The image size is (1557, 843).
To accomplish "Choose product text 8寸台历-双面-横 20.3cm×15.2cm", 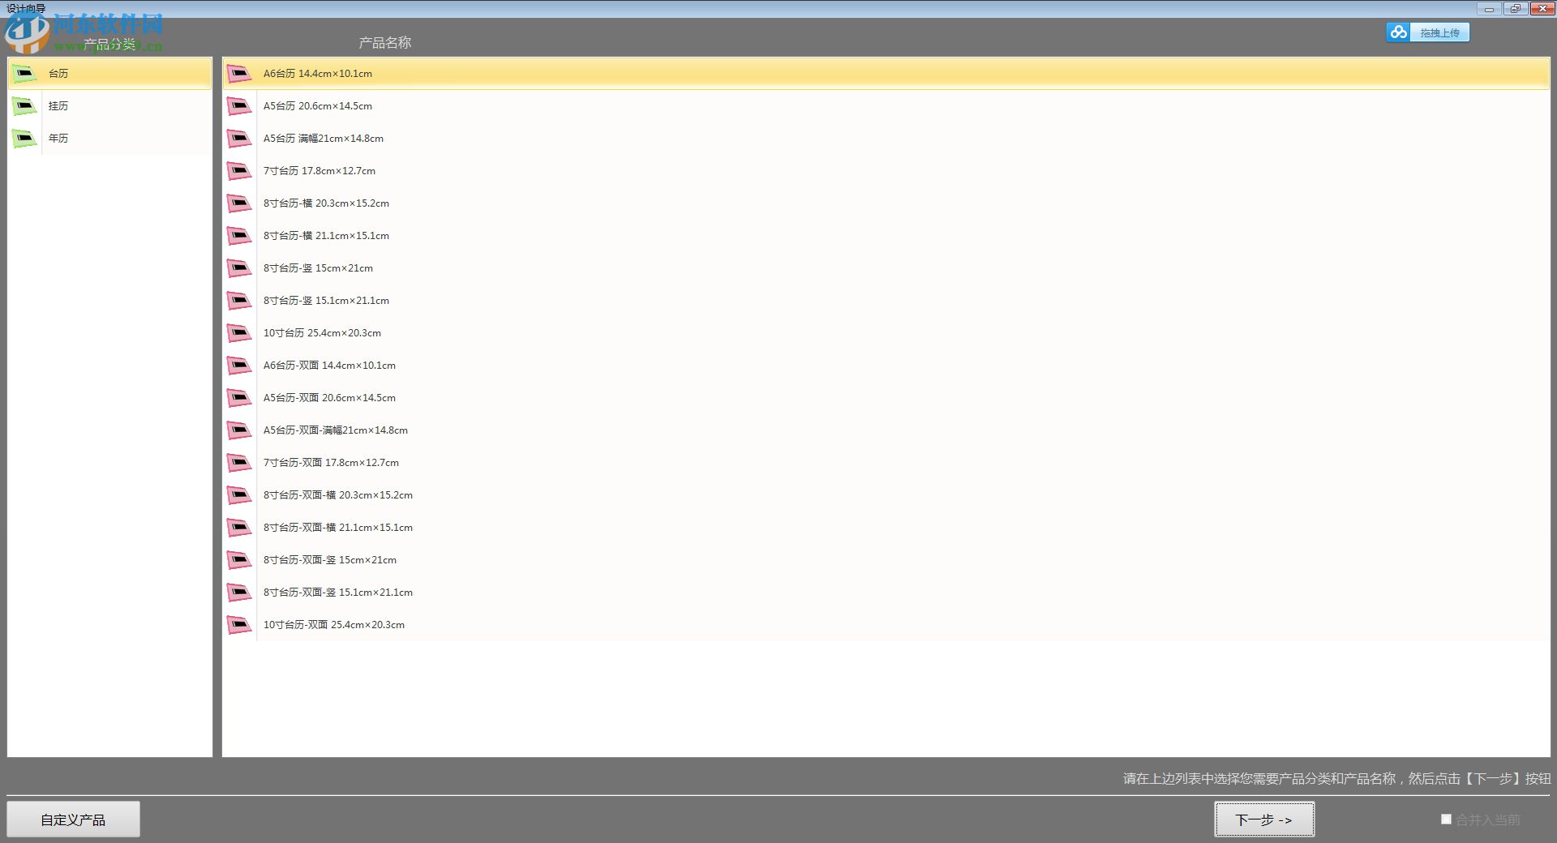I will (338, 495).
